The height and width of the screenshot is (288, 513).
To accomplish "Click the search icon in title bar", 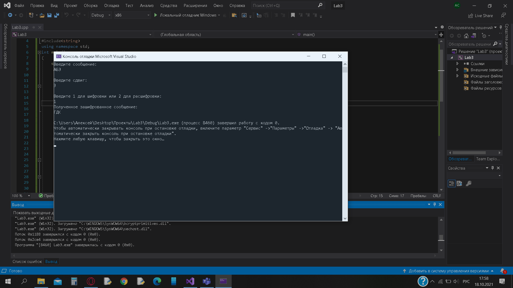I will coord(320,5).
